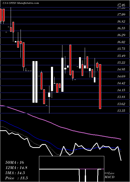Click the 17.46 price axis label
130x182 pixels.
click(x=121, y=5)
